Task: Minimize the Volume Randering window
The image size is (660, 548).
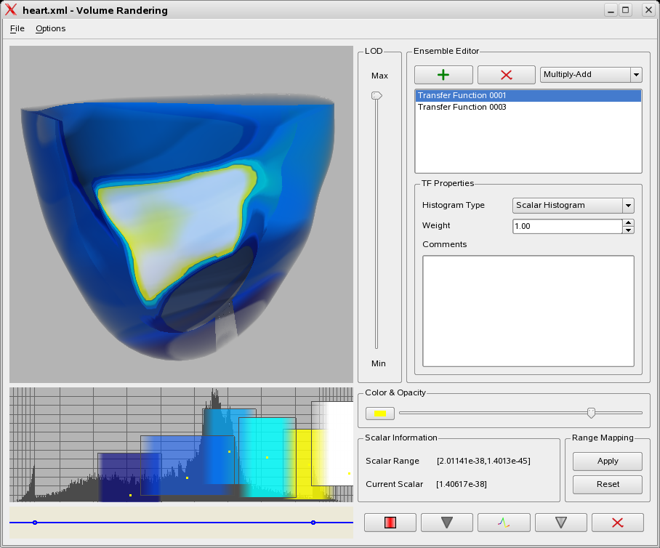Action: click(611, 10)
